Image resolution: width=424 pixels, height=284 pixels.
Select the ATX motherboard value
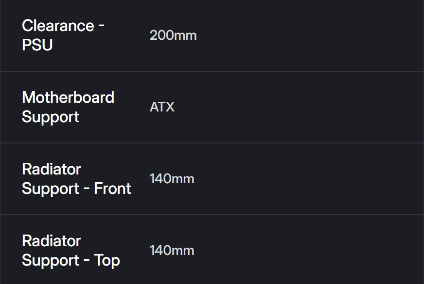pos(162,107)
